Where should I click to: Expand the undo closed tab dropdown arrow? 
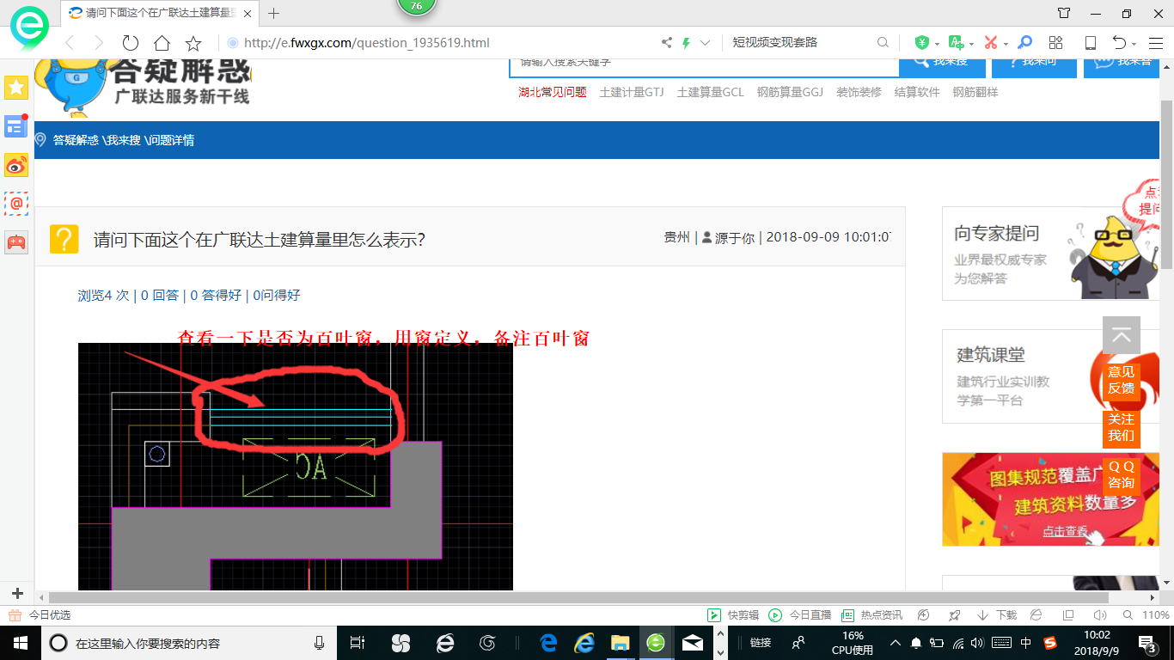point(1134,44)
